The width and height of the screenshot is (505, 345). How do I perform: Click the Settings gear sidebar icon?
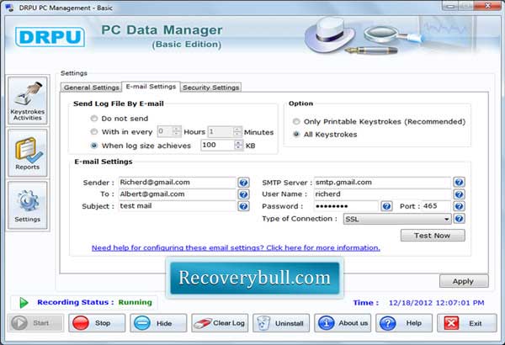coord(29,204)
